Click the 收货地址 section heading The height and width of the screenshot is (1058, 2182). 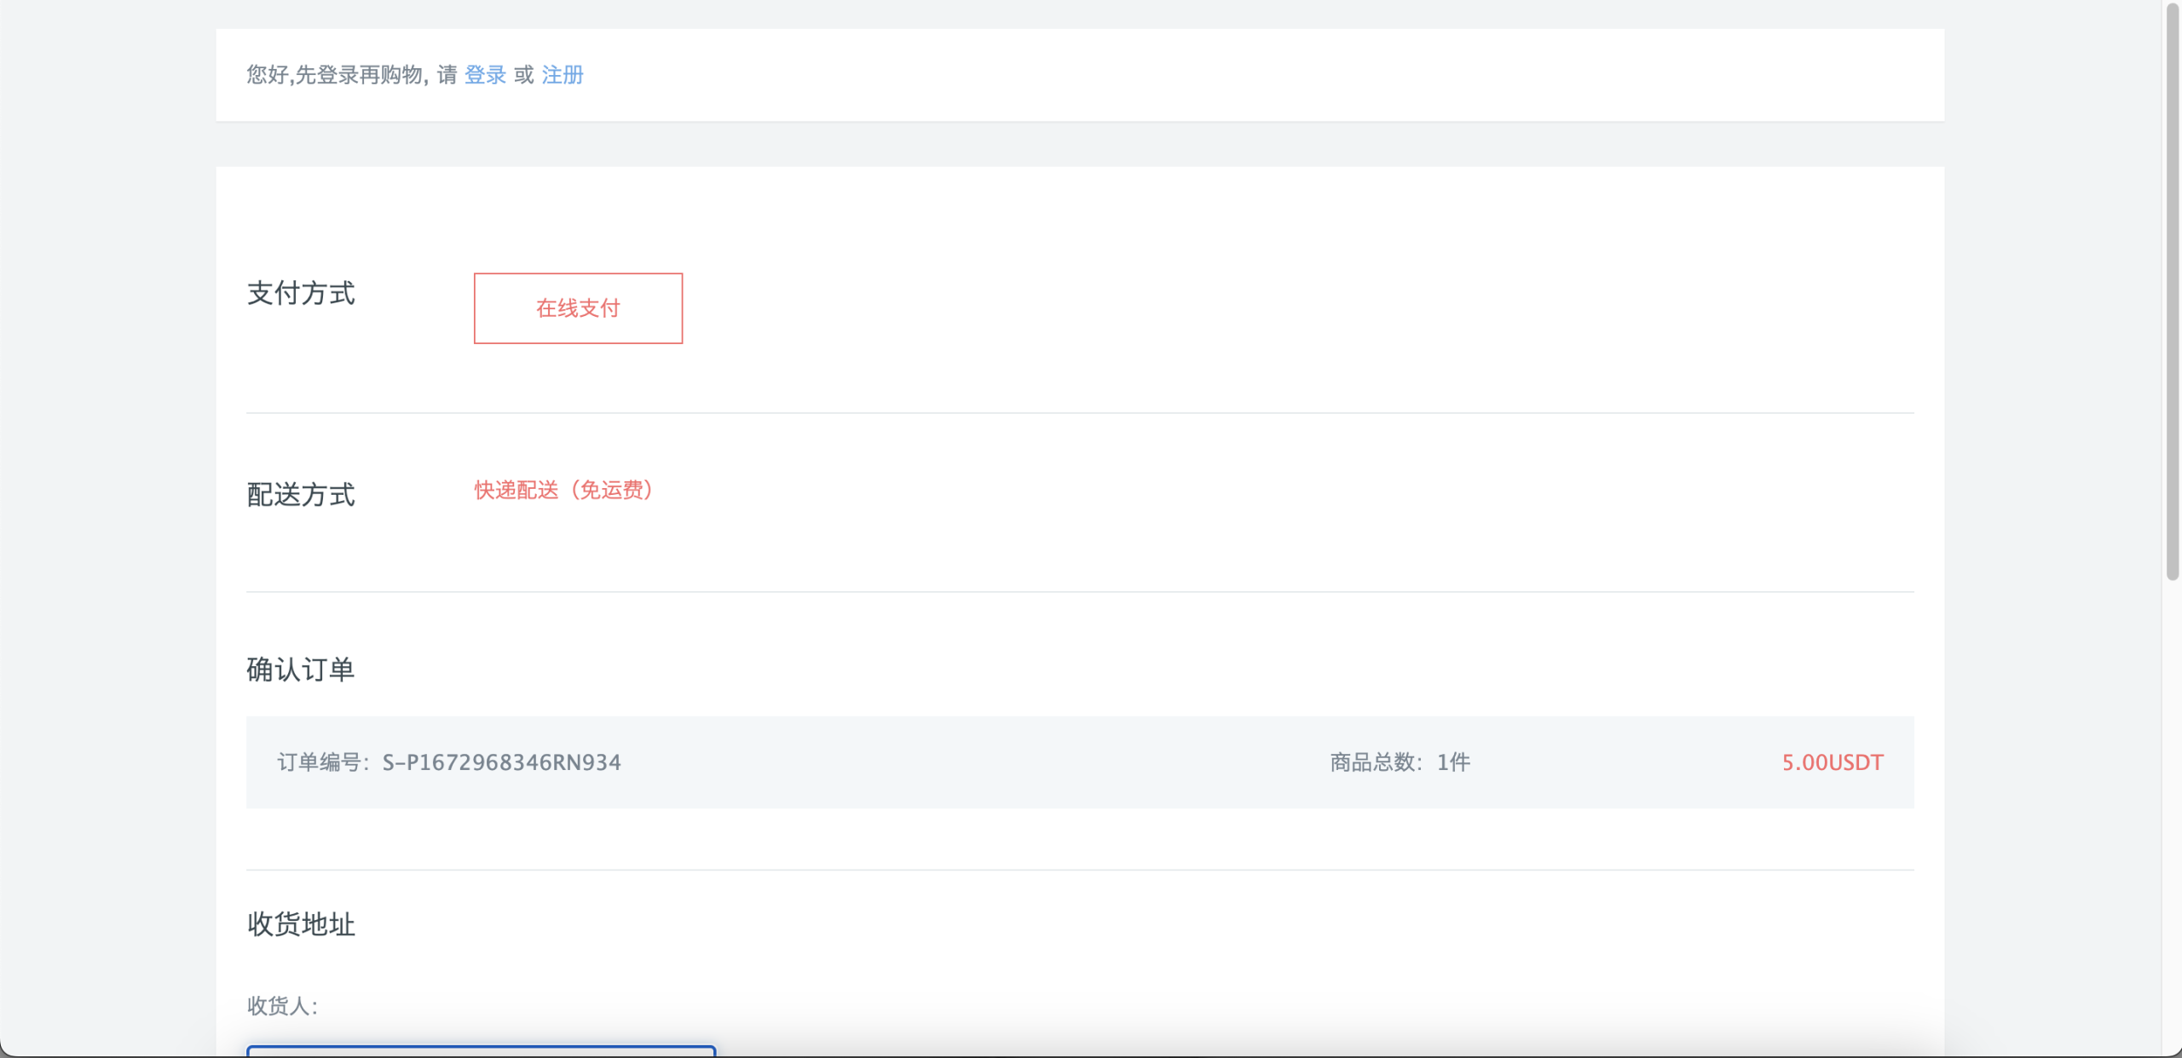click(x=301, y=924)
